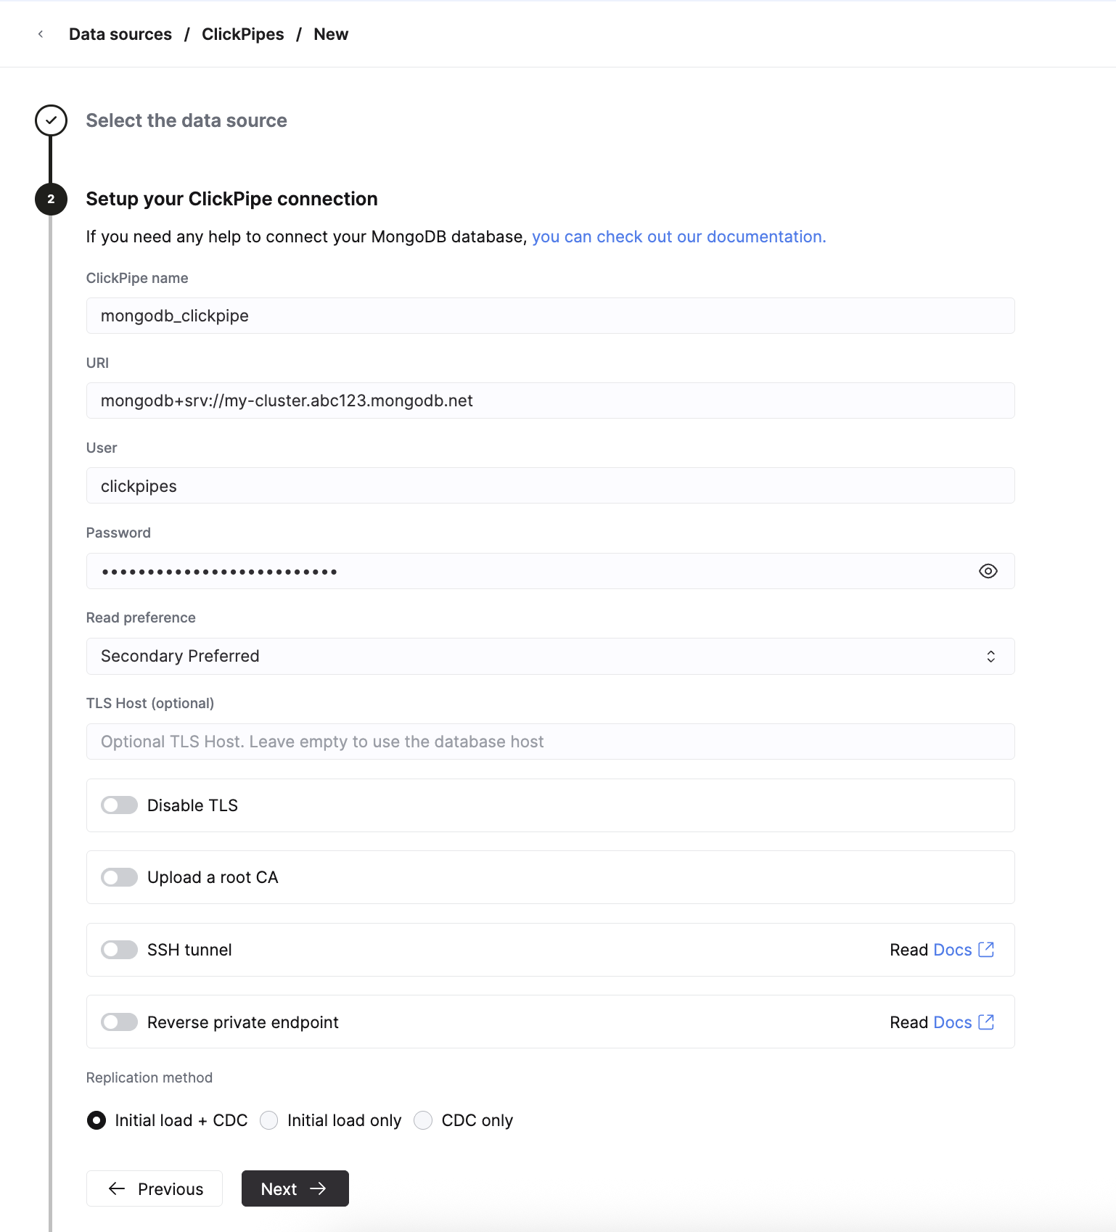Enable the SSH tunnel toggle

[118, 949]
